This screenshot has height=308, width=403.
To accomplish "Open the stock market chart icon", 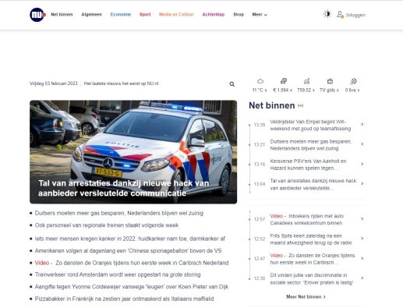I will tap(306, 81).
